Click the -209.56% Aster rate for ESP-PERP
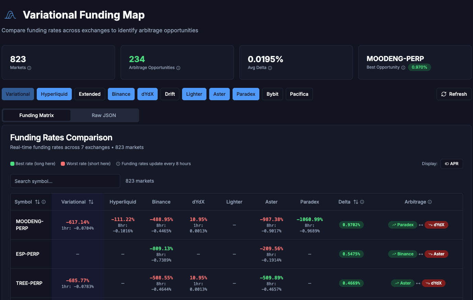The height and width of the screenshot is (300, 473). click(x=271, y=249)
